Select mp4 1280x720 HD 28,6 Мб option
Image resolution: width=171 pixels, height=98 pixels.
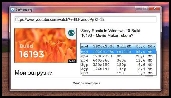click(x=118, y=56)
